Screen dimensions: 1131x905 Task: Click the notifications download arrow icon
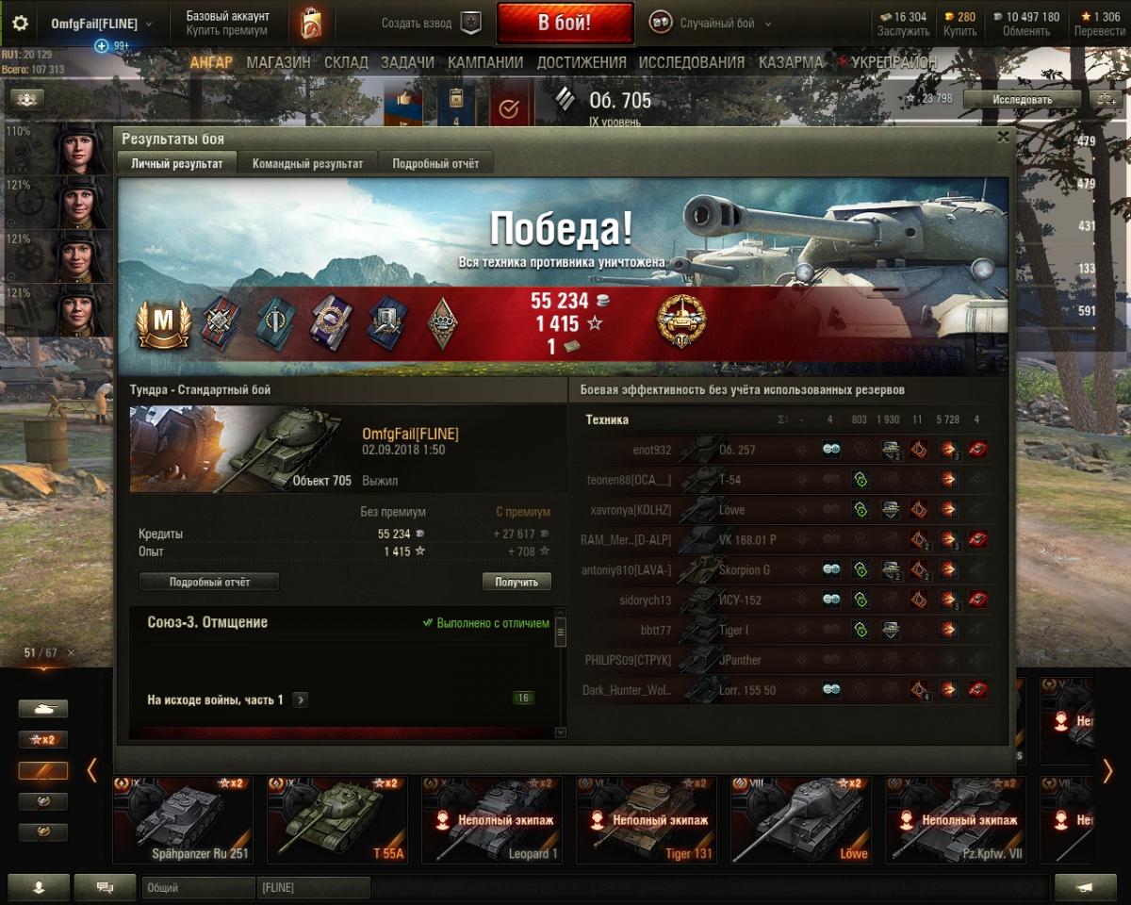click(39, 887)
